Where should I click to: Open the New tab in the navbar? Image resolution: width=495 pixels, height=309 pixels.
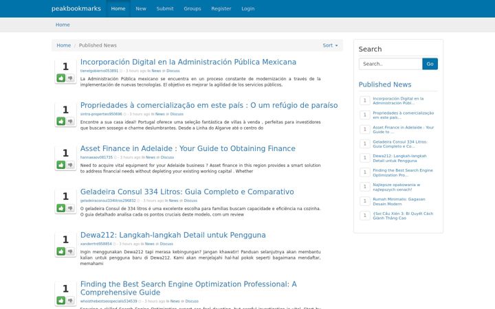pyautogui.click(x=141, y=8)
